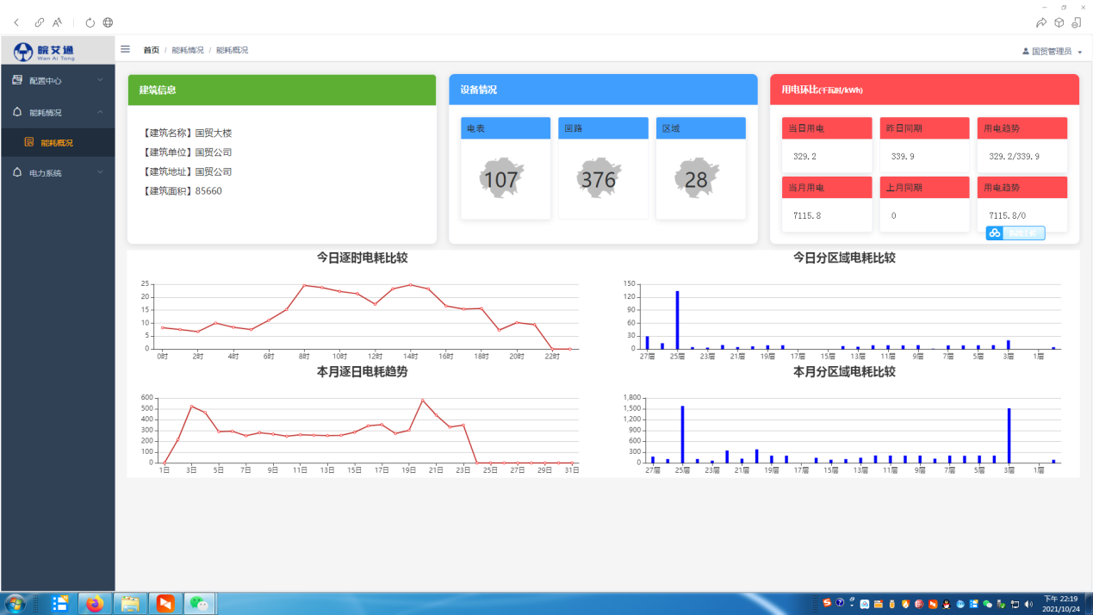Expand the 电力系统 sidebar menu
The image size is (1093, 615).
[58, 173]
